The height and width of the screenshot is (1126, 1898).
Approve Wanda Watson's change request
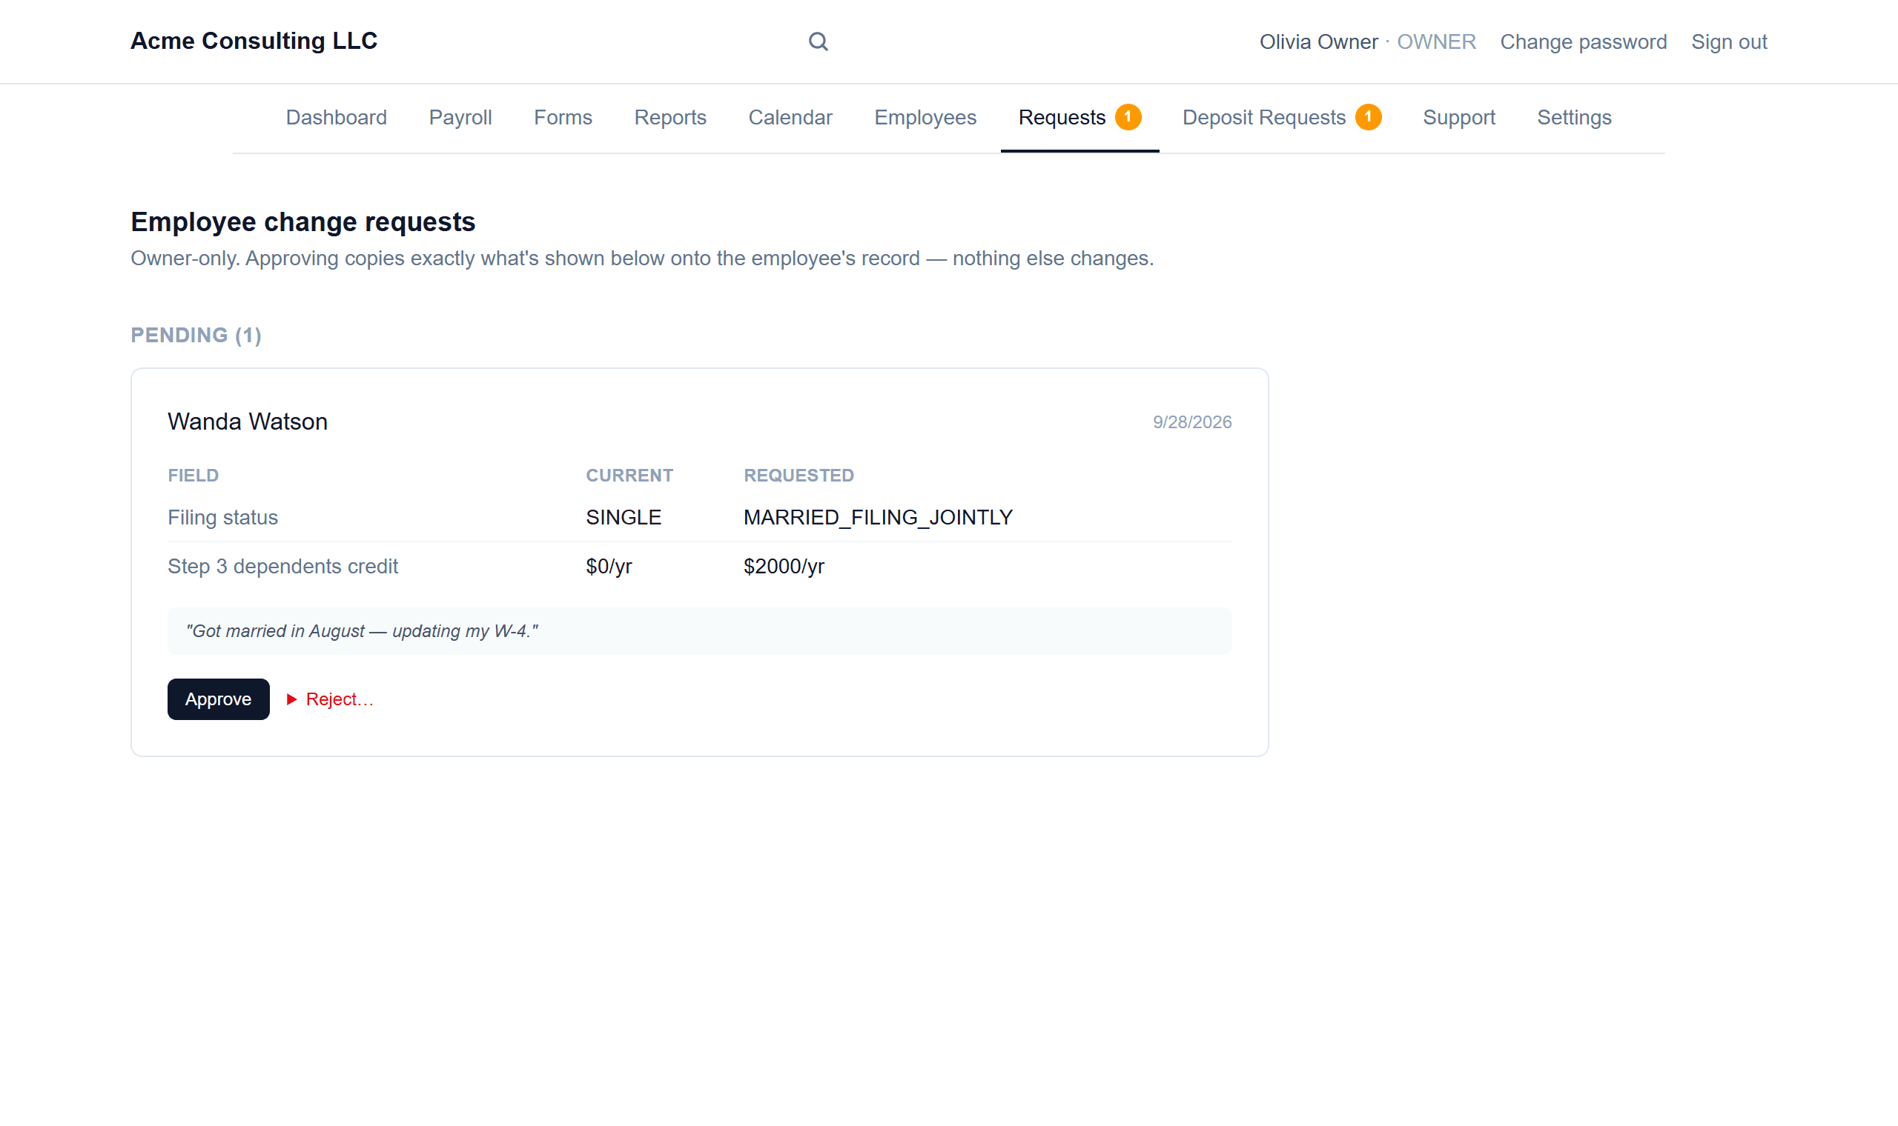[218, 699]
